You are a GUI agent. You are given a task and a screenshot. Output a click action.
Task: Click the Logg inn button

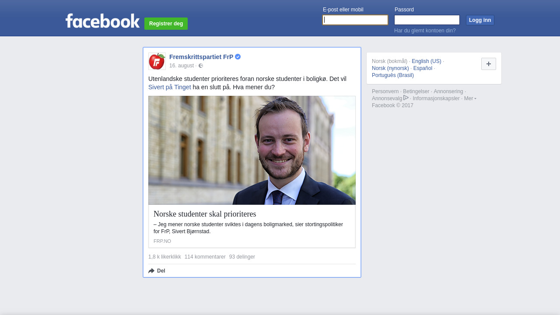click(x=480, y=20)
